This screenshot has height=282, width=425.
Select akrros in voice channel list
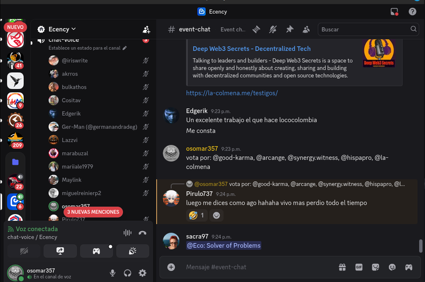coord(99,74)
